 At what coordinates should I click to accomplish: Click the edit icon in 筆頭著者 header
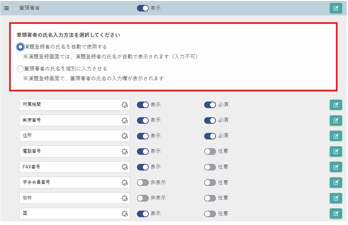click(x=336, y=8)
